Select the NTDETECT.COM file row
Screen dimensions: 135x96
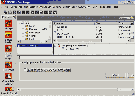click(92, 37)
